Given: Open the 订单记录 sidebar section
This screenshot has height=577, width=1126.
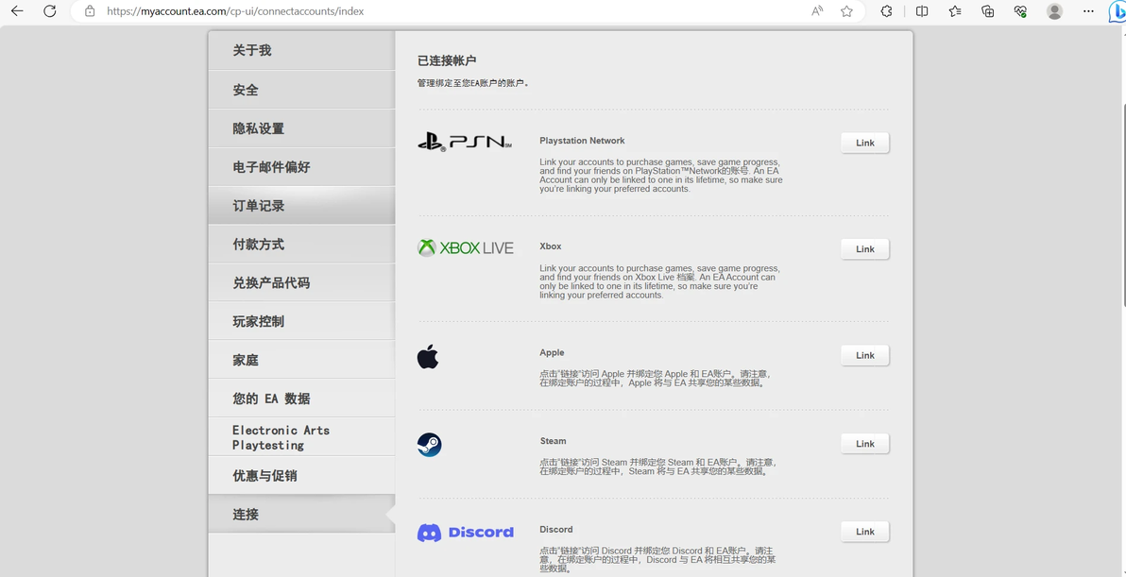Looking at the screenshot, I should [301, 206].
